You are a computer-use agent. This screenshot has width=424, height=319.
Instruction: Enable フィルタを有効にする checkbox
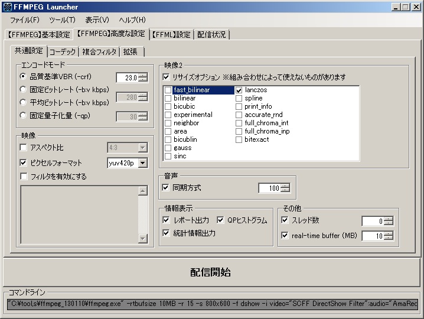point(24,177)
